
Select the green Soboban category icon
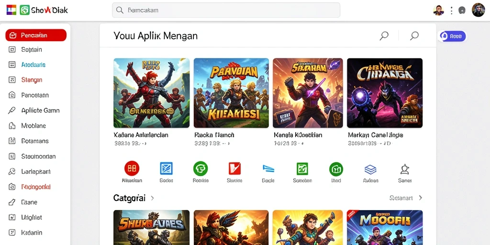302,169
